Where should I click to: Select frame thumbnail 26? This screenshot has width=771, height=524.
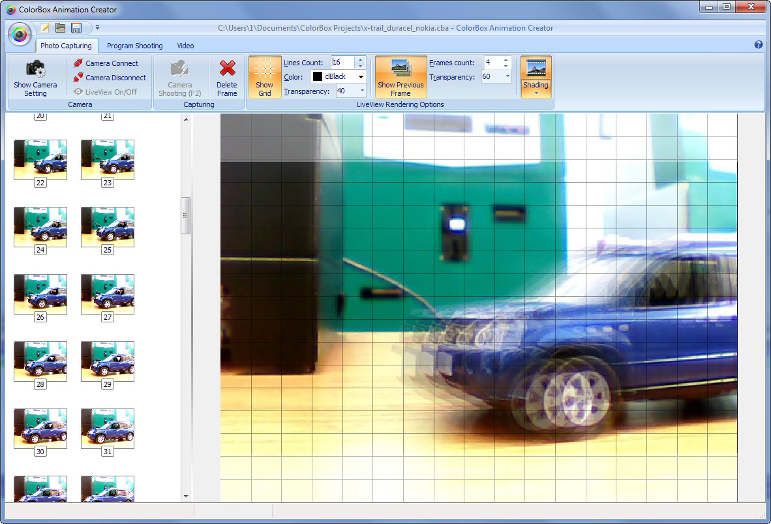[x=40, y=294]
